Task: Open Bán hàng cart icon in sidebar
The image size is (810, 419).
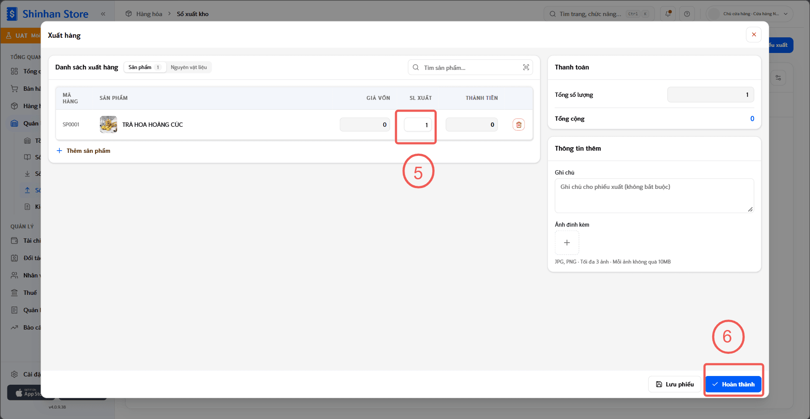Action: click(x=15, y=89)
